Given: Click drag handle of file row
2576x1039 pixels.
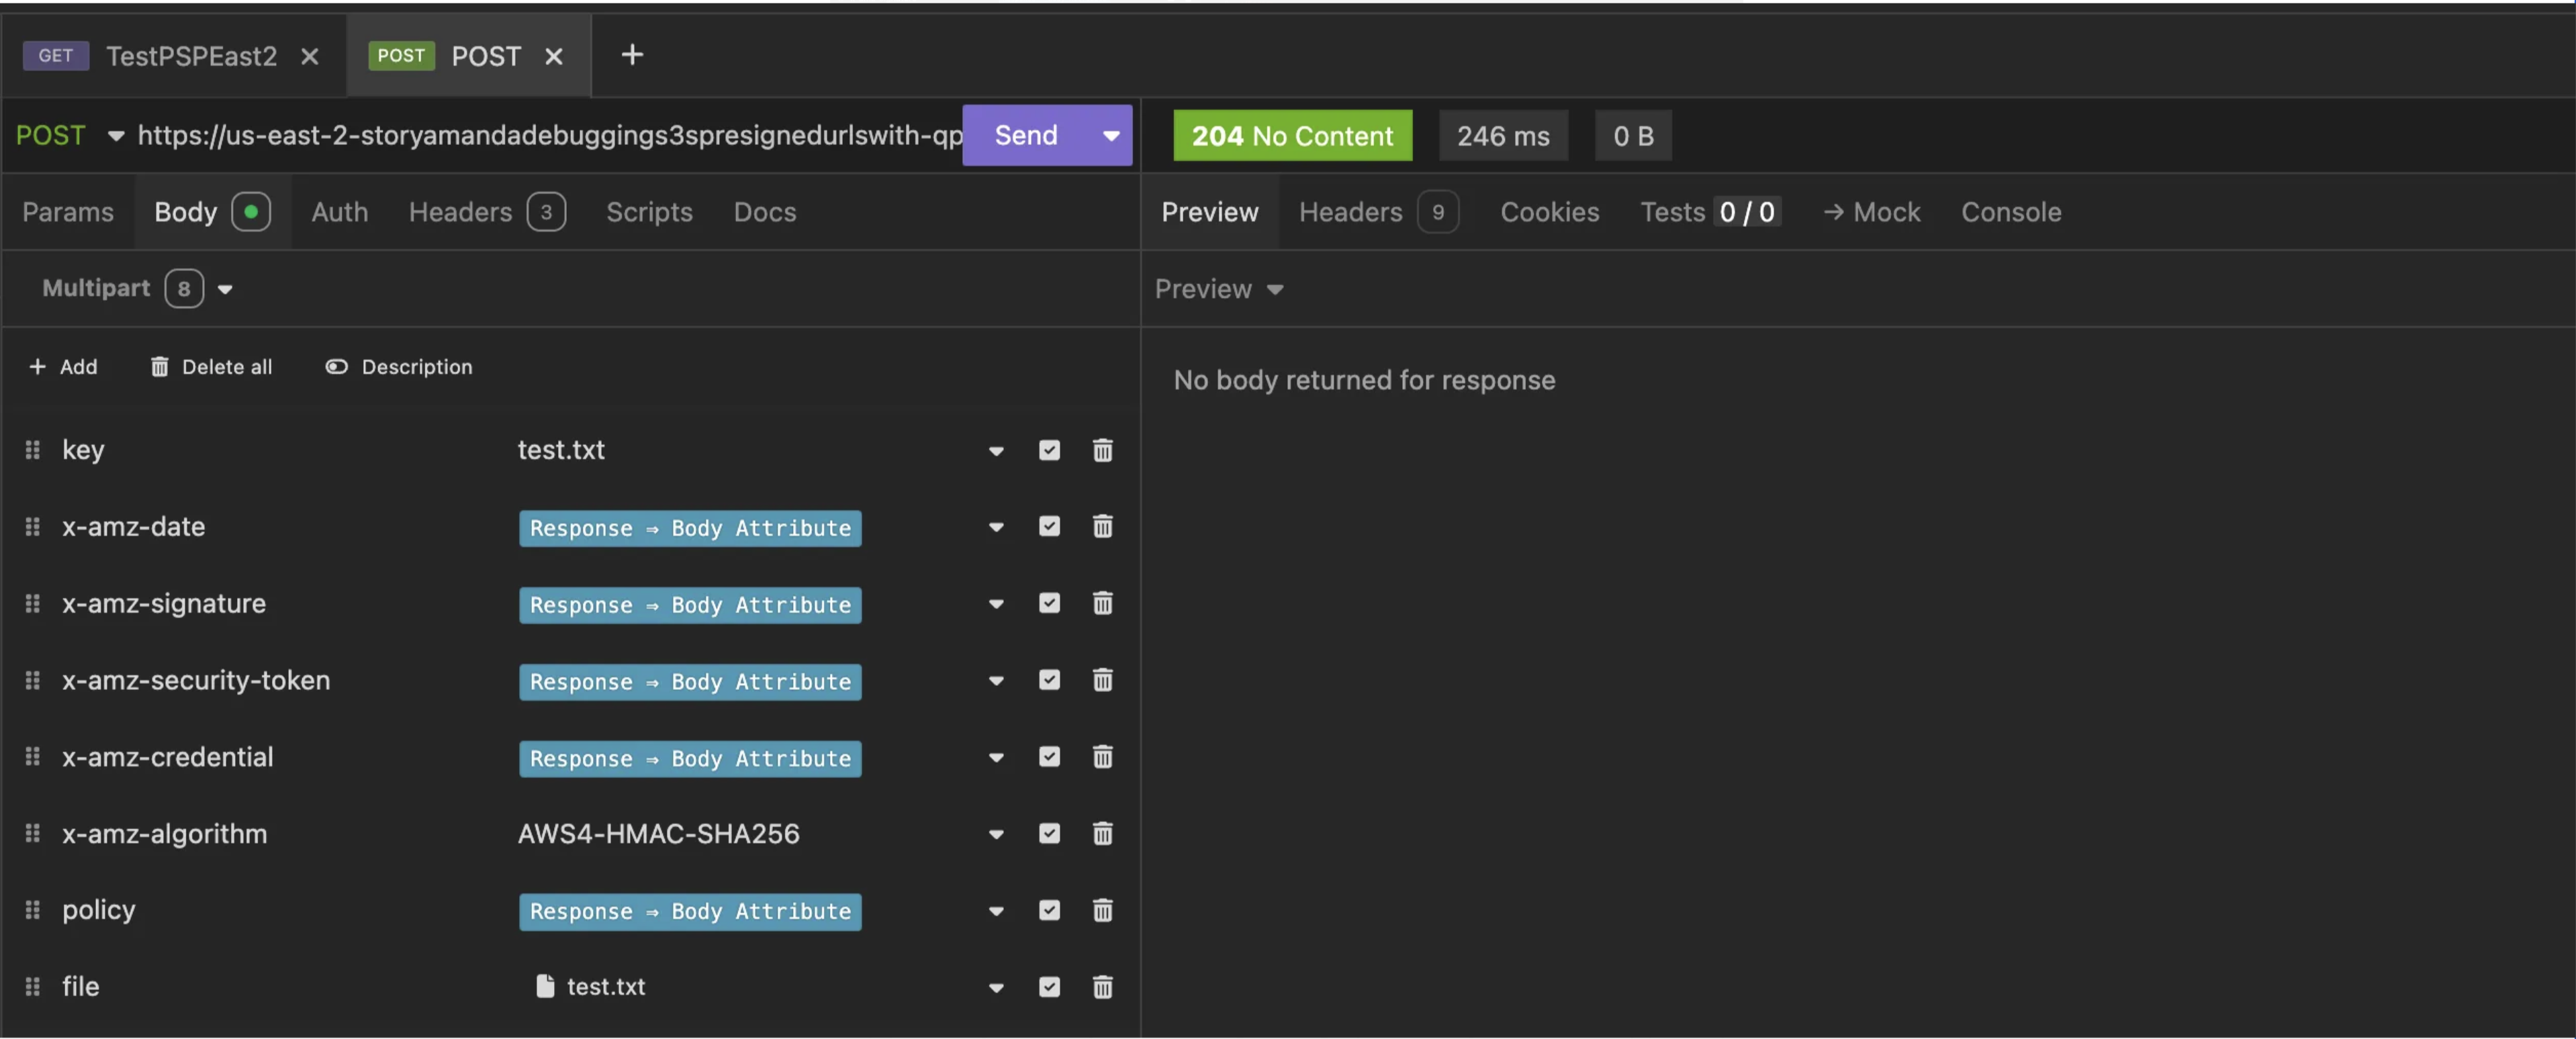Looking at the screenshot, I should [33, 987].
